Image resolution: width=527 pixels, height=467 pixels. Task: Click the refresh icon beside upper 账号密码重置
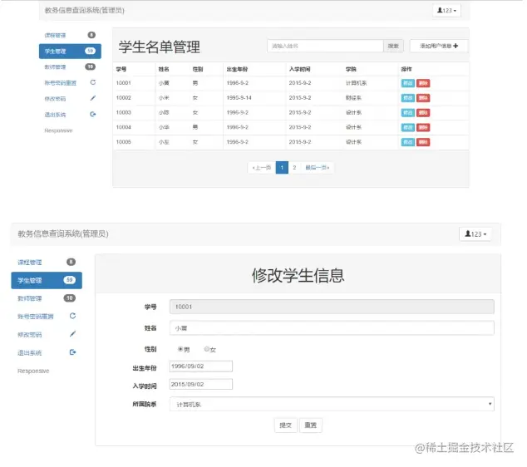pos(93,82)
